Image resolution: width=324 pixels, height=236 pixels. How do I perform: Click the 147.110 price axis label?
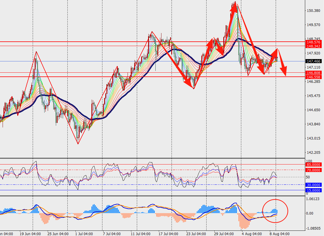(314, 67)
